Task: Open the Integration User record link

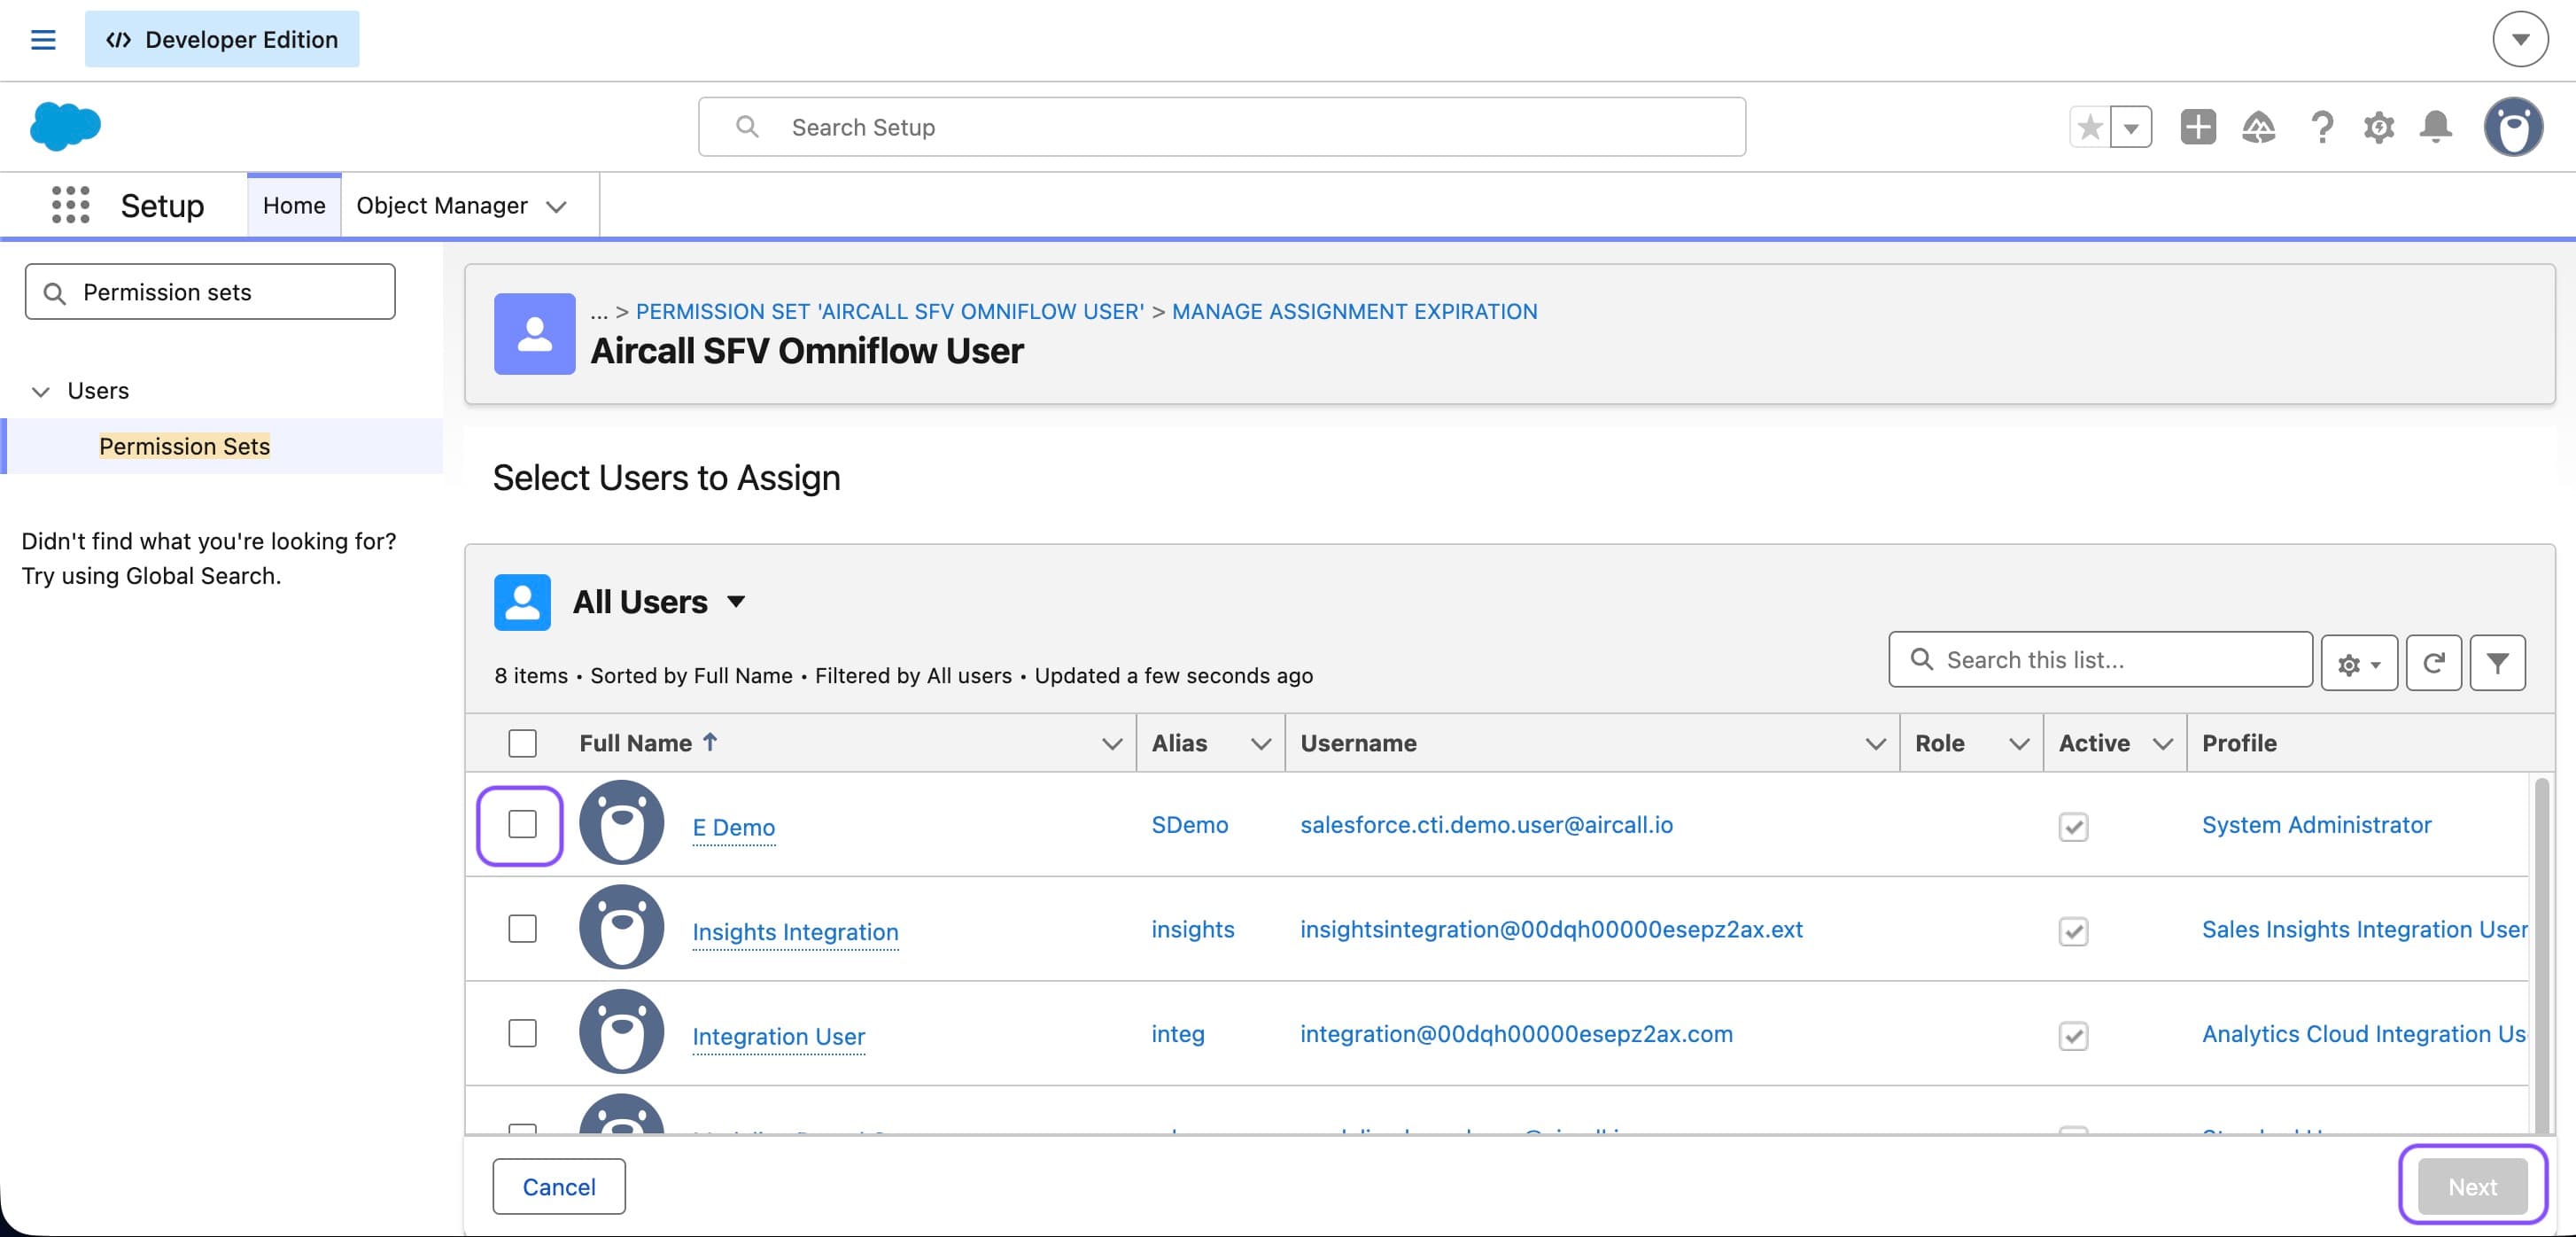Action: tap(779, 1037)
